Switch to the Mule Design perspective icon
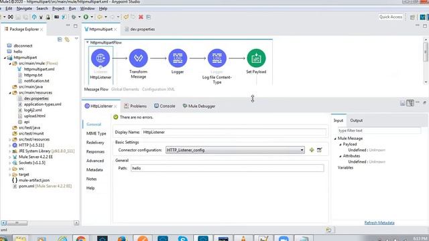The width and height of the screenshot is (429, 241). point(422,17)
